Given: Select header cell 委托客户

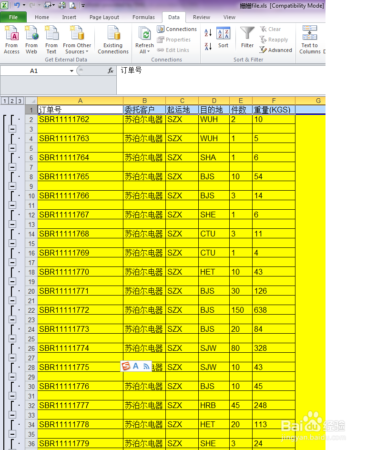Looking at the screenshot, I should (x=144, y=110).
